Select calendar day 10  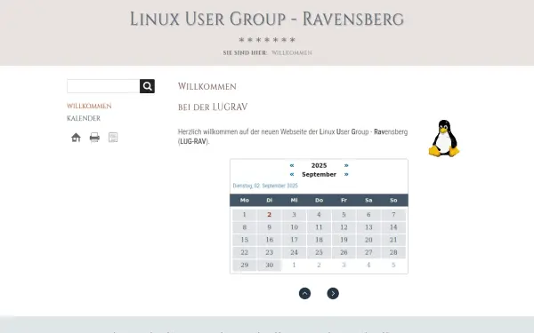coord(295,227)
